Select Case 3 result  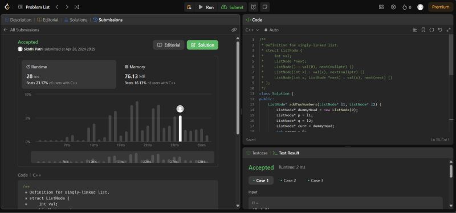pyautogui.click(x=315, y=181)
